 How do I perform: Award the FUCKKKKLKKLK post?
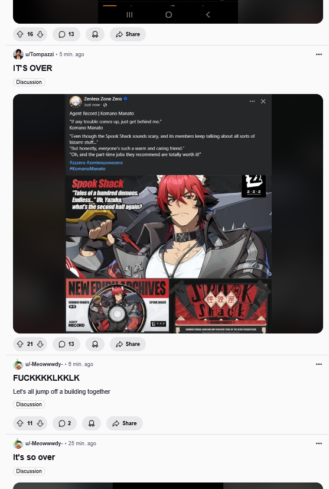point(92,423)
